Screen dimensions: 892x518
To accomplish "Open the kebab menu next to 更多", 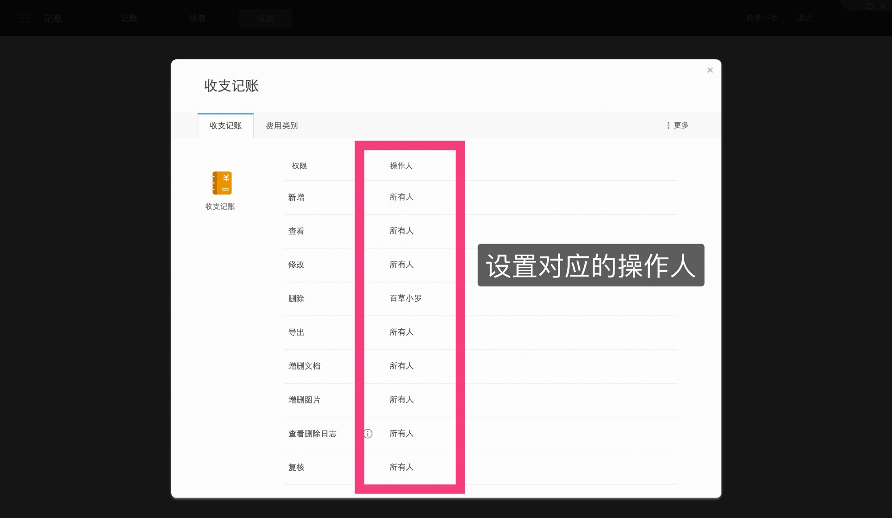I will click(x=668, y=125).
